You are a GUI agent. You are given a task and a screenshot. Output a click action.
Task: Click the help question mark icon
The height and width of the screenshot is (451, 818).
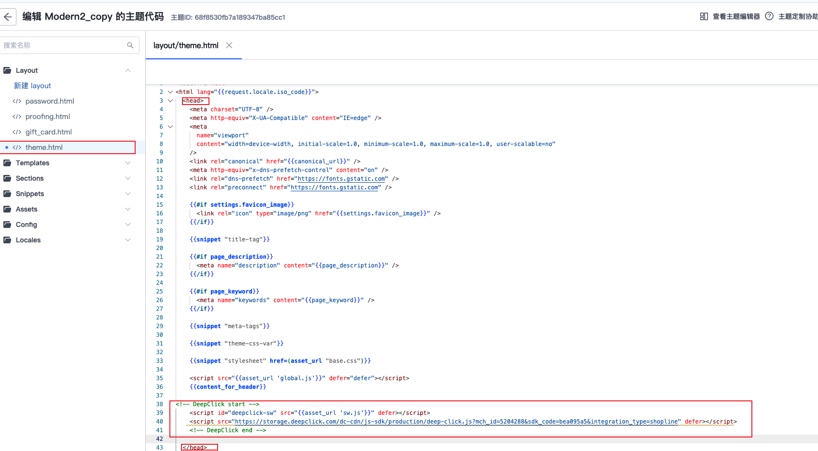click(769, 16)
